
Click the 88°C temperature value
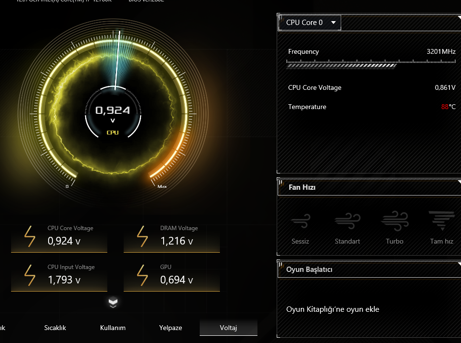pos(448,107)
